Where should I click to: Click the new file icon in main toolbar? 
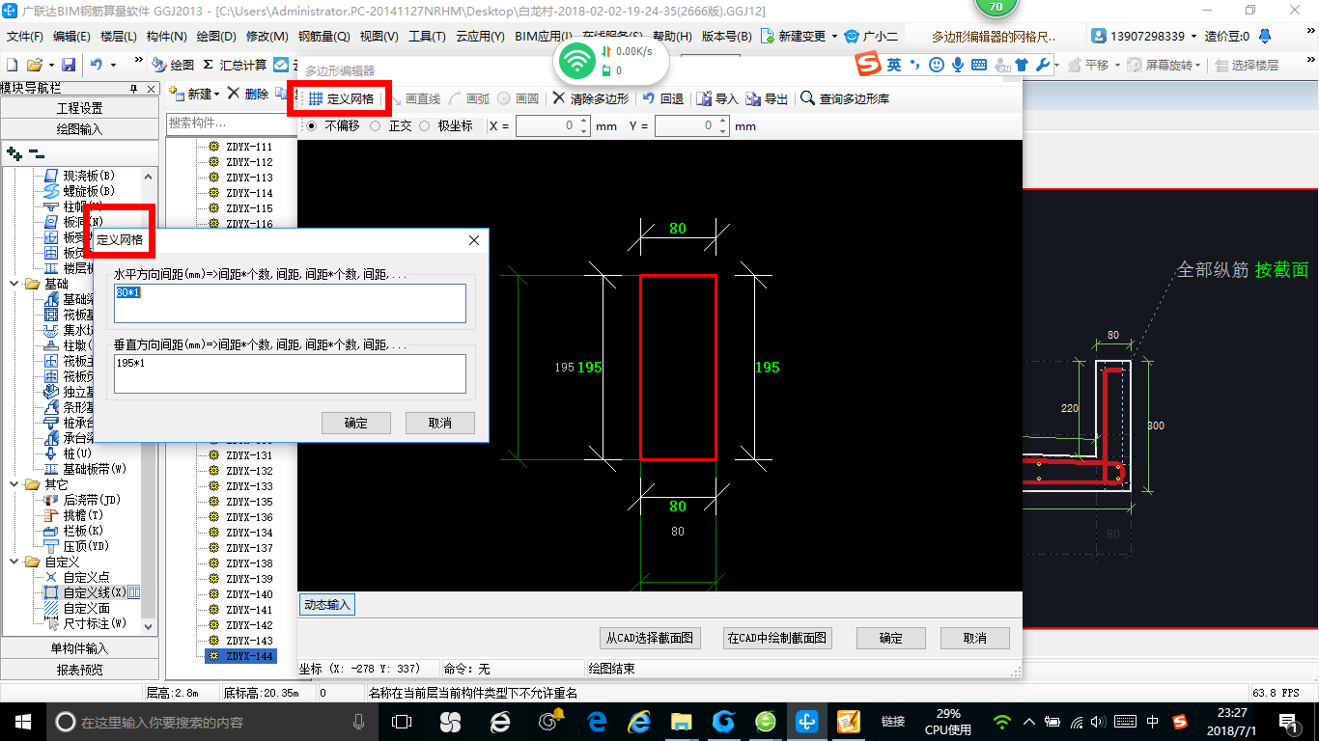click(x=12, y=65)
